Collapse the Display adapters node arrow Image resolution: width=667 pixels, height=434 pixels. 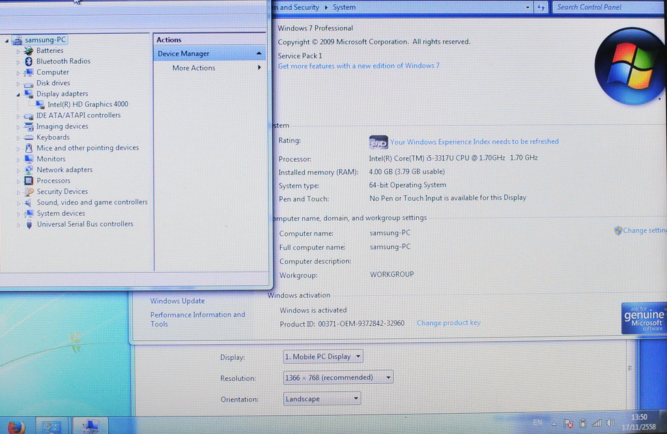(x=18, y=94)
